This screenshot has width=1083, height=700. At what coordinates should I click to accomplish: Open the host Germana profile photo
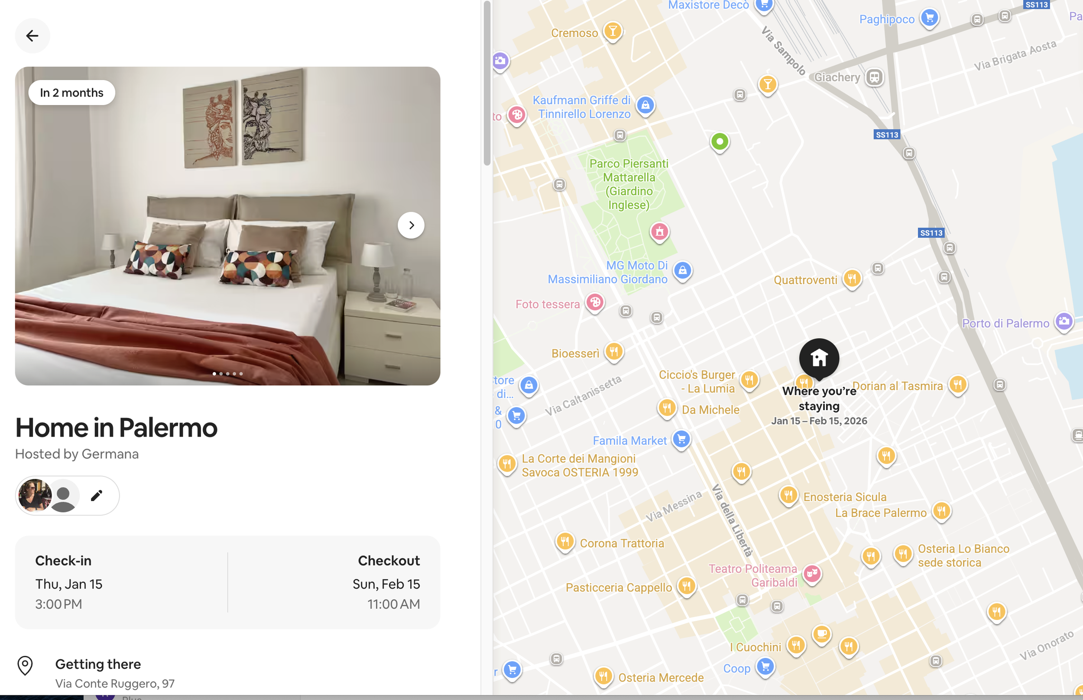coord(35,495)
